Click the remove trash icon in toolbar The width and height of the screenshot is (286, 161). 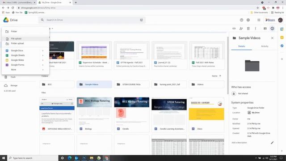tap(248, 29)
